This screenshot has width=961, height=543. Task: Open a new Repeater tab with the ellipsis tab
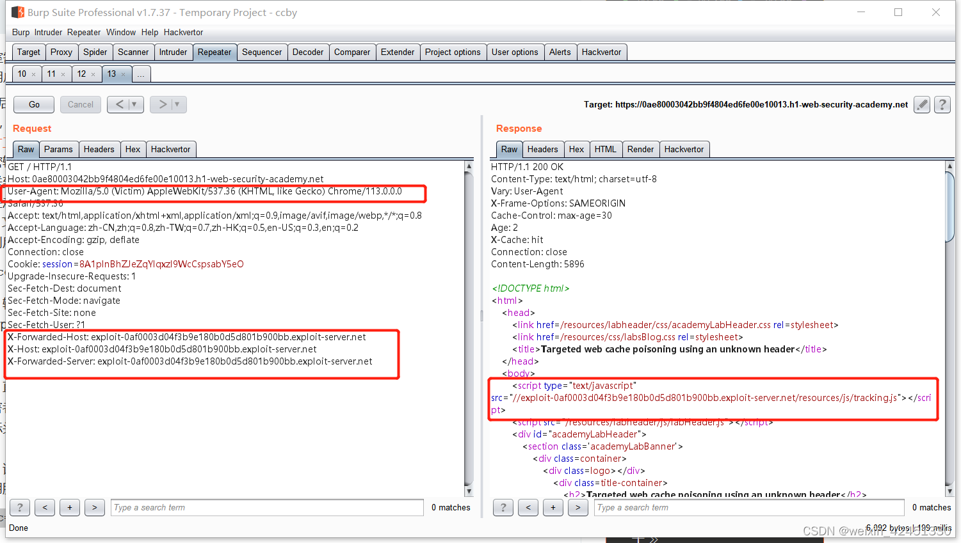coord(141,74)
